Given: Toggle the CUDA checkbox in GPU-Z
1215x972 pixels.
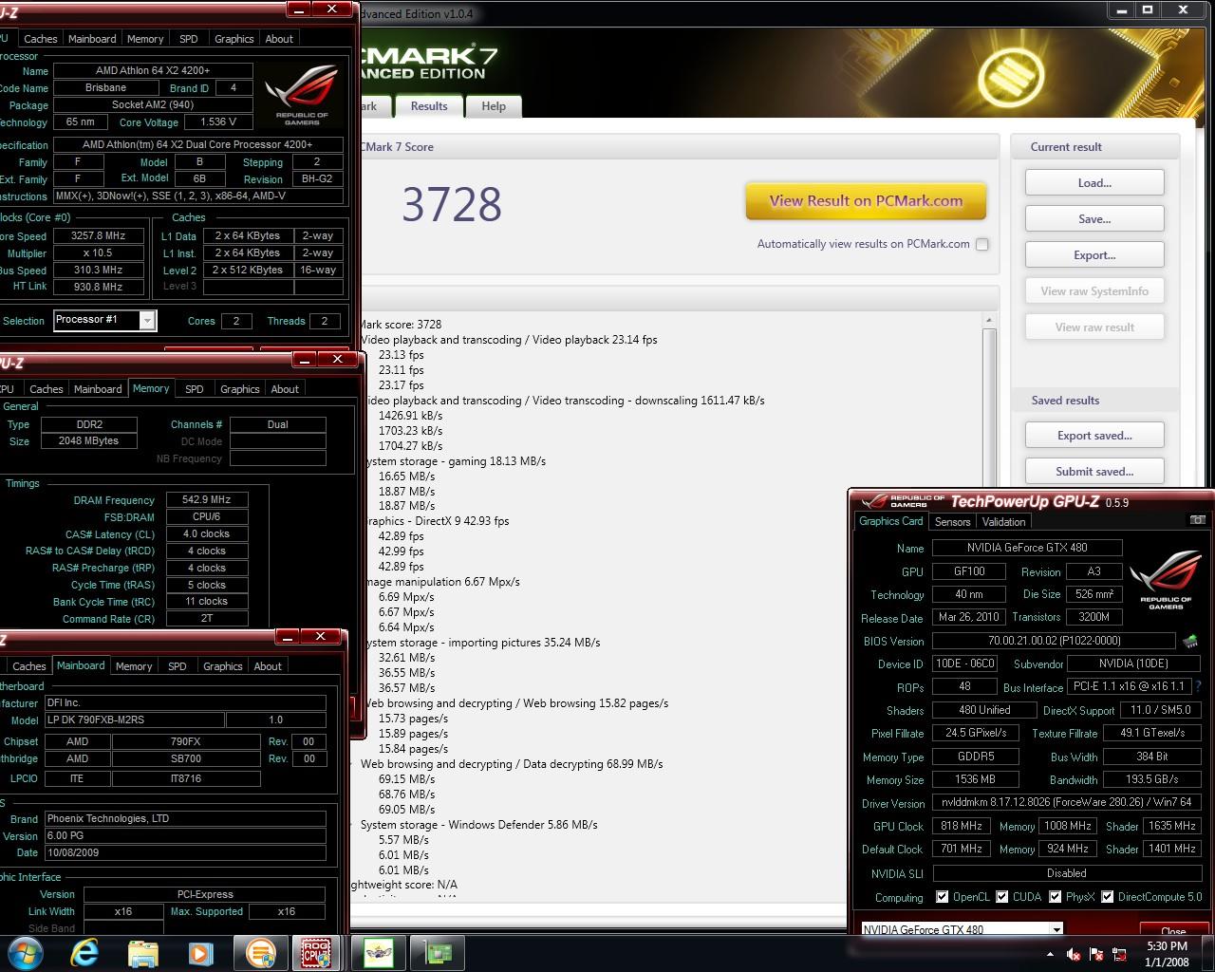Looking at the screenshot, I should click(1001, 897).
